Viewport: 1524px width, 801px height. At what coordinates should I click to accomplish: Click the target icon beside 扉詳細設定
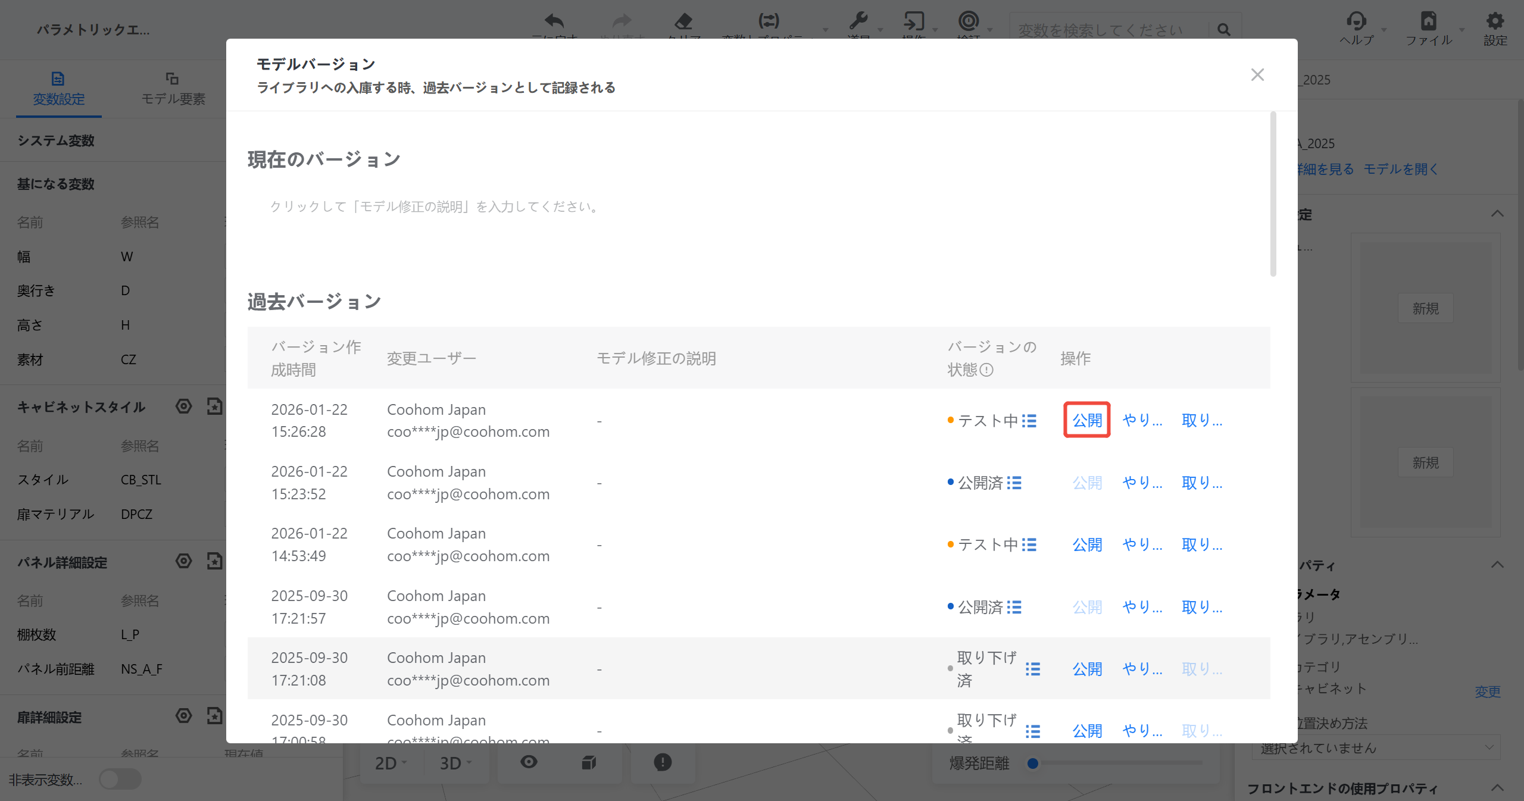(184, 716)
